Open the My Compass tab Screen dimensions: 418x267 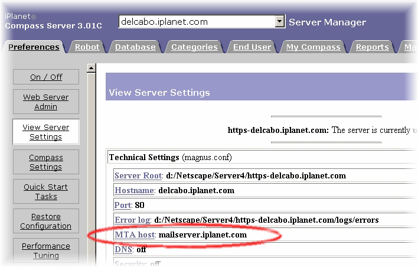tap(314, 47)
